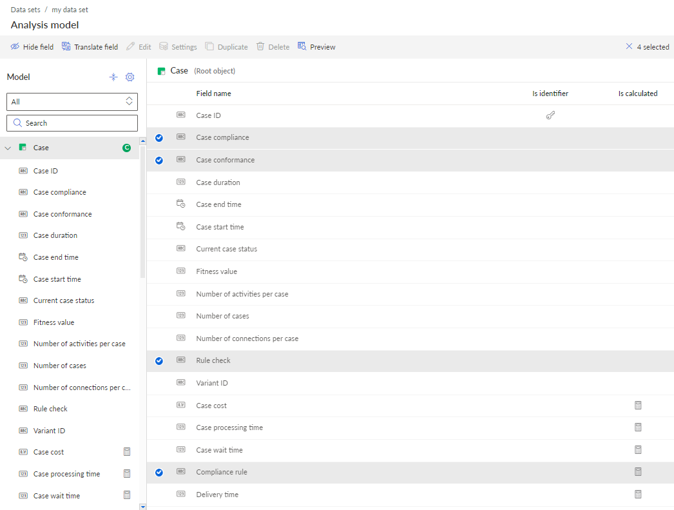Screen dimensions: 674x510
Task: Click the collapse-all icon in Model panel
Action: click(113, 77)
